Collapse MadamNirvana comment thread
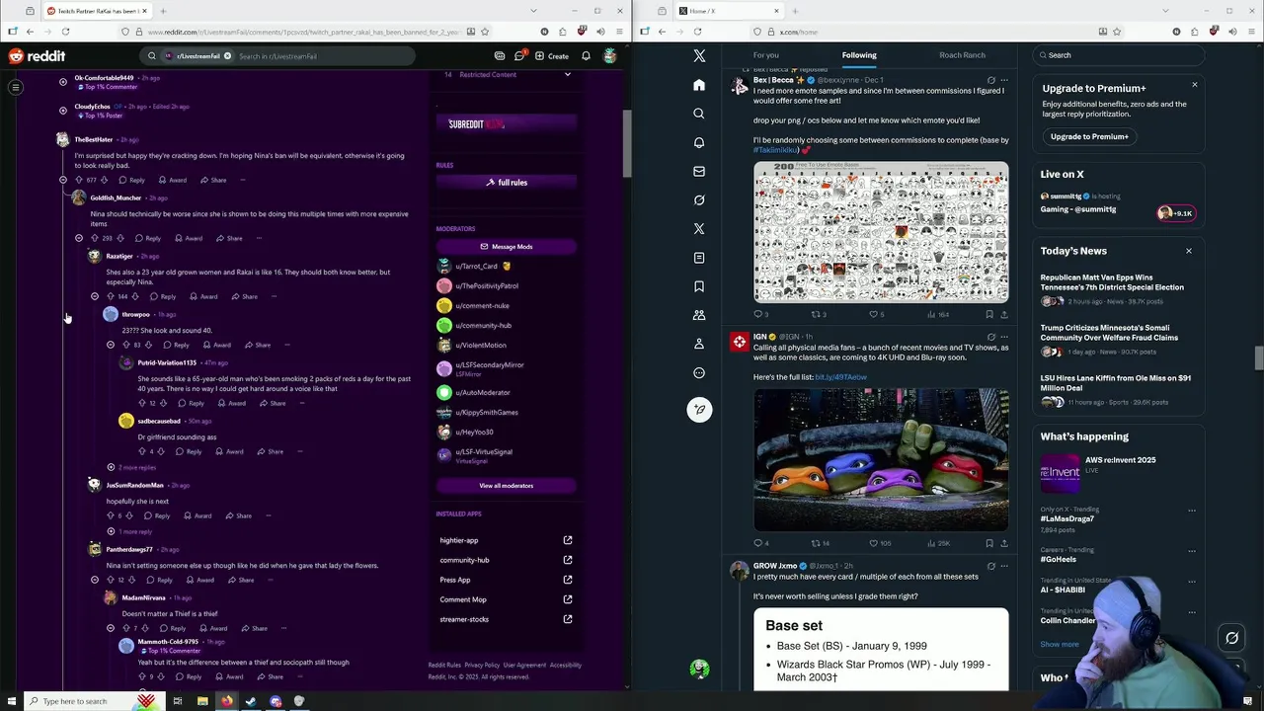The width and height of the screenshot is (1264, 711). [x=111, y=628]
